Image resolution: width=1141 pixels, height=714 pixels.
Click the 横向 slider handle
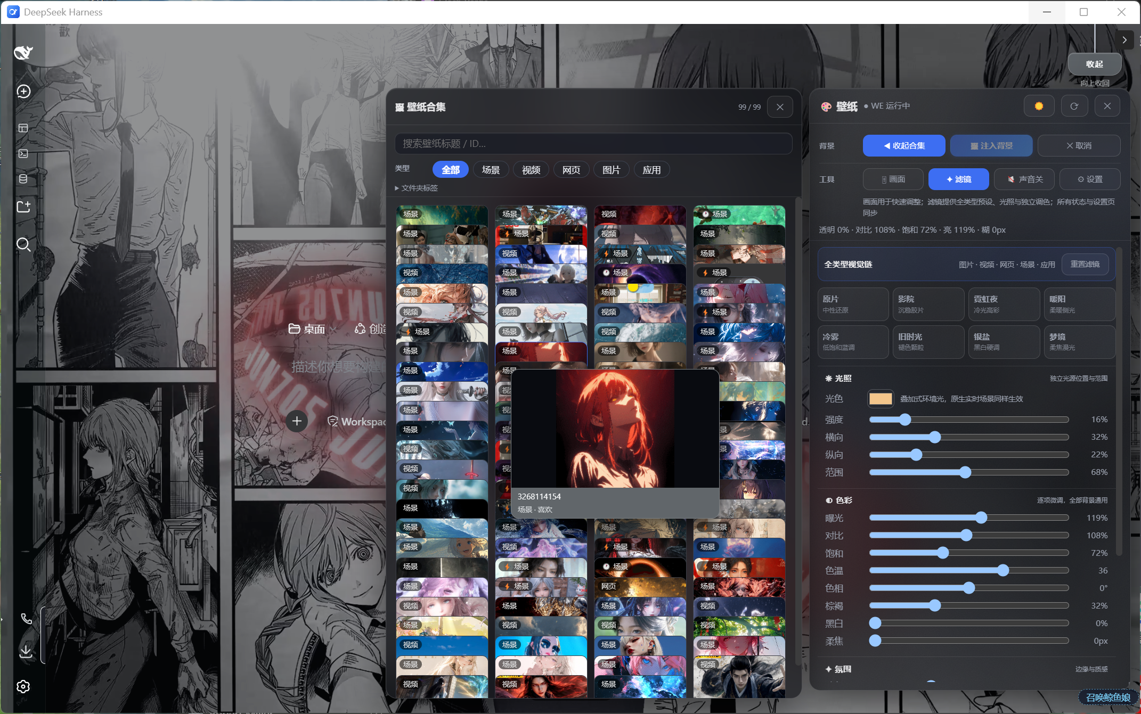935,437
